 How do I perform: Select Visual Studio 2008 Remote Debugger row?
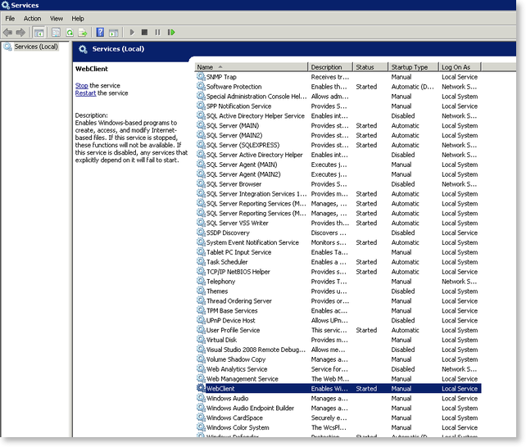[339, 350]
